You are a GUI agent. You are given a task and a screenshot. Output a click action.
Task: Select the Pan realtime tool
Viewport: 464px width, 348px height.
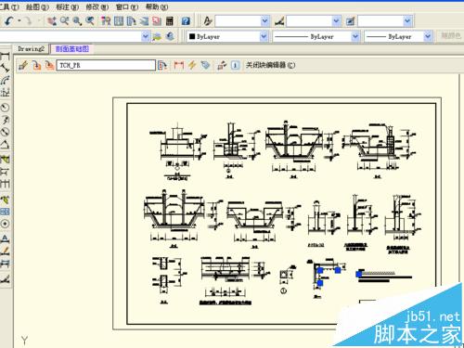pos(52,21)
